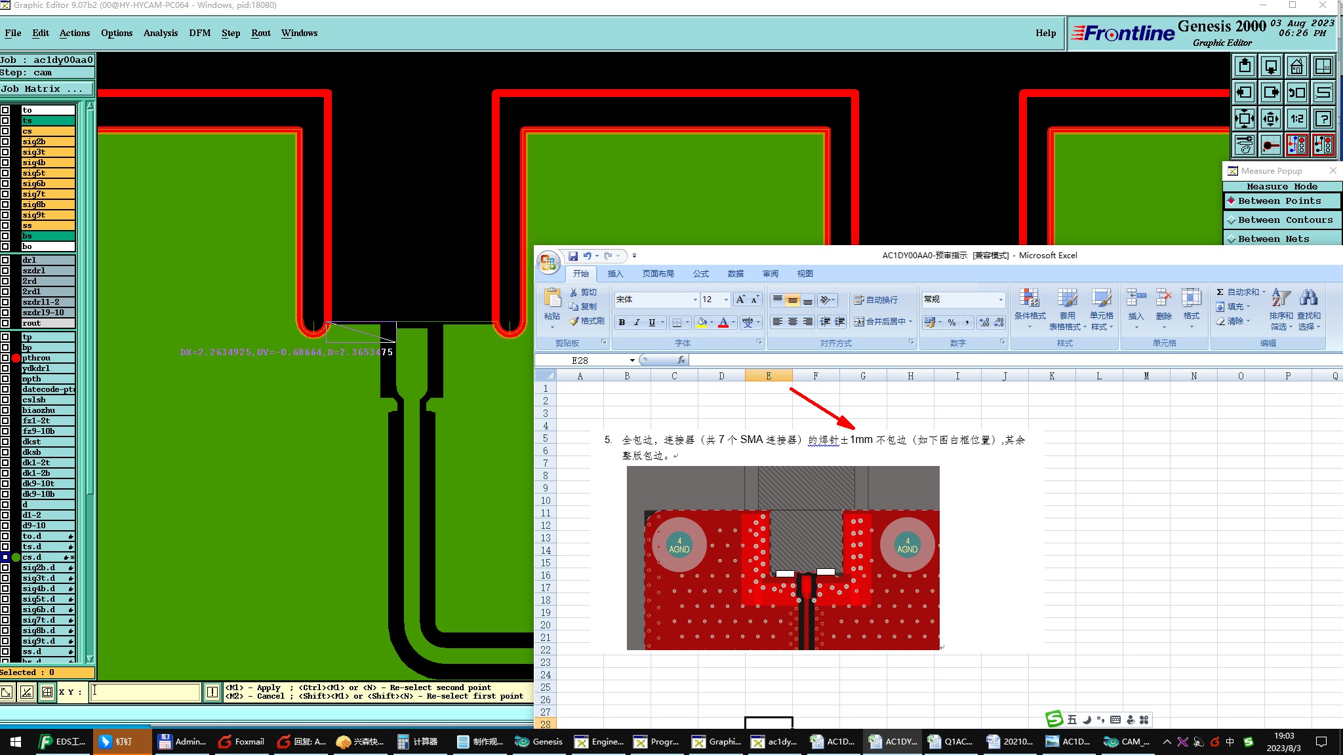Click the question mark help icon

click(x=1323, y=119)
